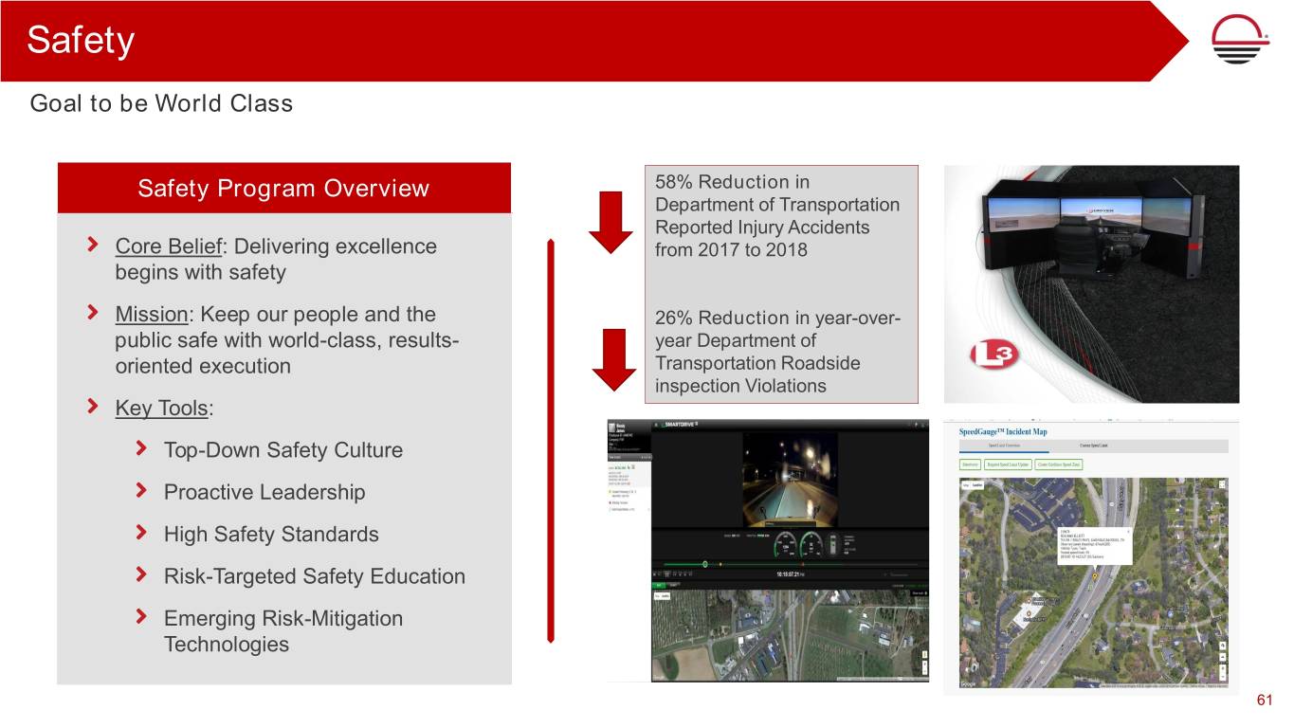Image resolution: width=1294 pixels, height=728 pixels.
Task: Click the chevron beside Key Tools
Action: click(93, 408)
